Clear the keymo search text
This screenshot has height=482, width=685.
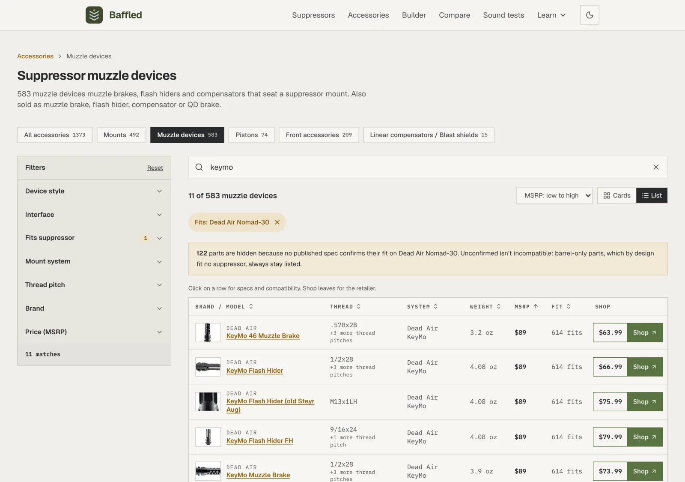(x=656, y=167)
